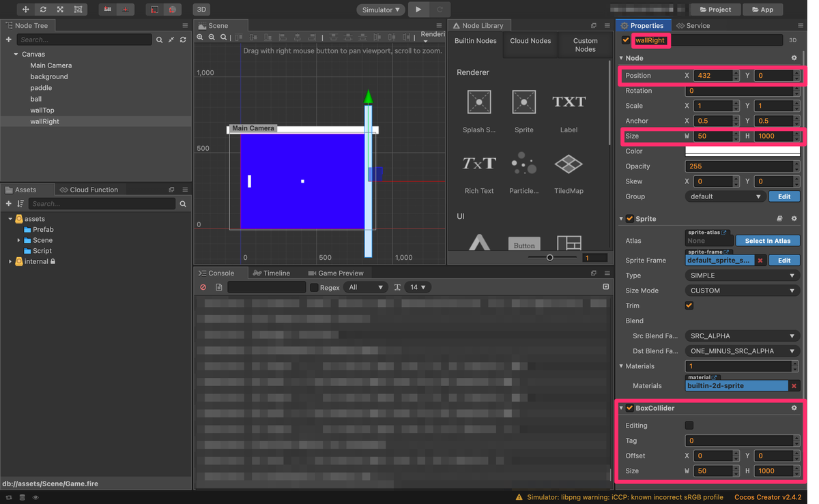Select the Move transform tool
The width and height of the screenshot is (819, 504).
(x=25, y=10)
